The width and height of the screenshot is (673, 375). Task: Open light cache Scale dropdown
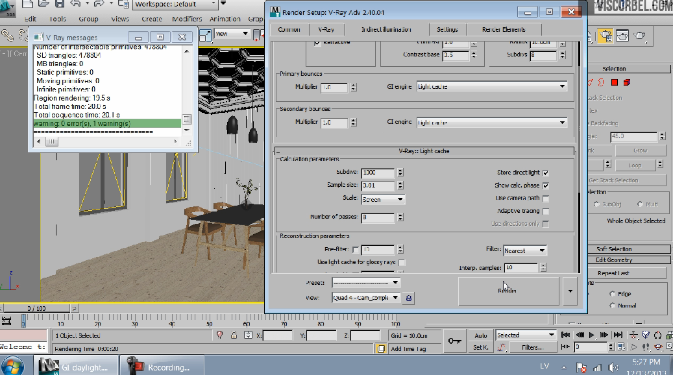[383, 200]
